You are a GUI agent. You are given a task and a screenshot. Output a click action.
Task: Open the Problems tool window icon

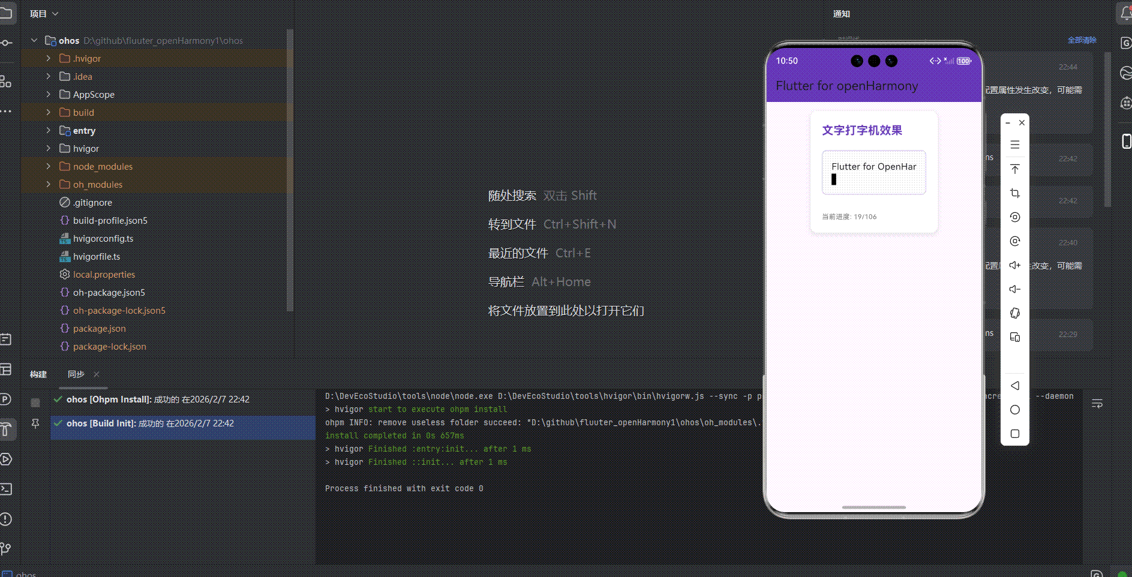(6, 519)
